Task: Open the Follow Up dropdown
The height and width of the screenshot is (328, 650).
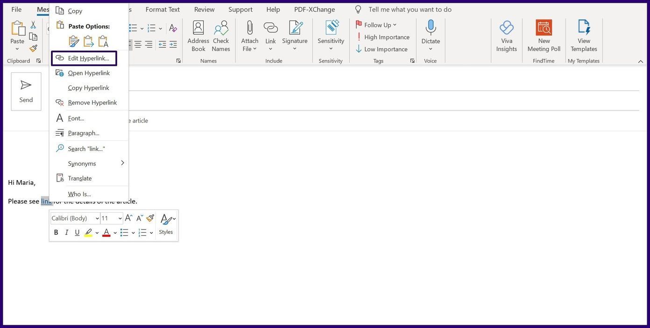Action: (x=376, y=25)
